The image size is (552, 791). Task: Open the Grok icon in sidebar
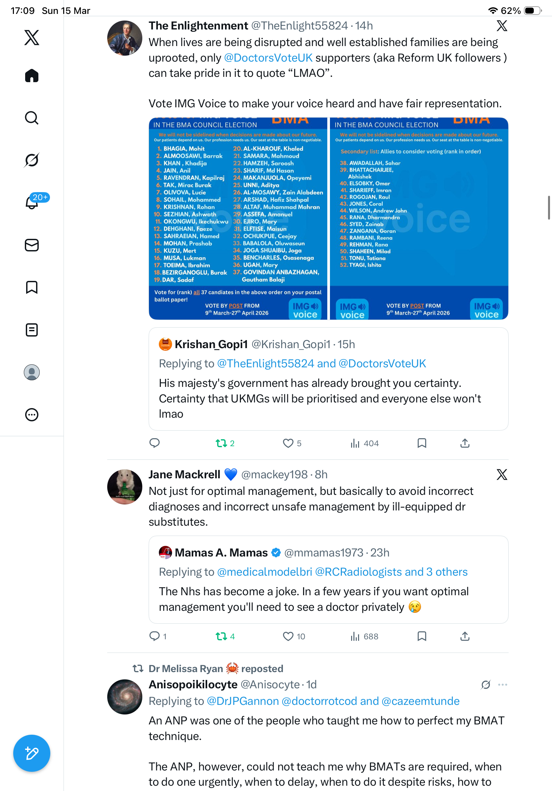coord(32,160)
